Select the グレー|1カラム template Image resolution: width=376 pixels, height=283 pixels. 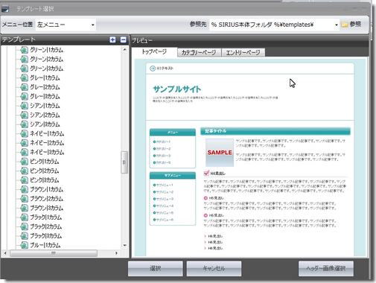(x=45, y=78)
